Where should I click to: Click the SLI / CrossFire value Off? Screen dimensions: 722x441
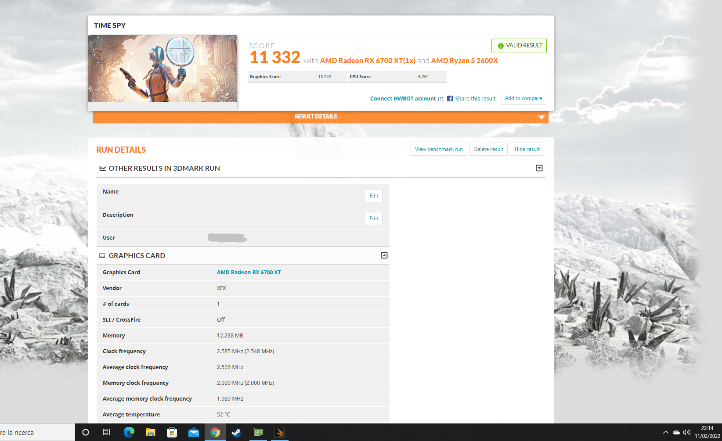220,320
